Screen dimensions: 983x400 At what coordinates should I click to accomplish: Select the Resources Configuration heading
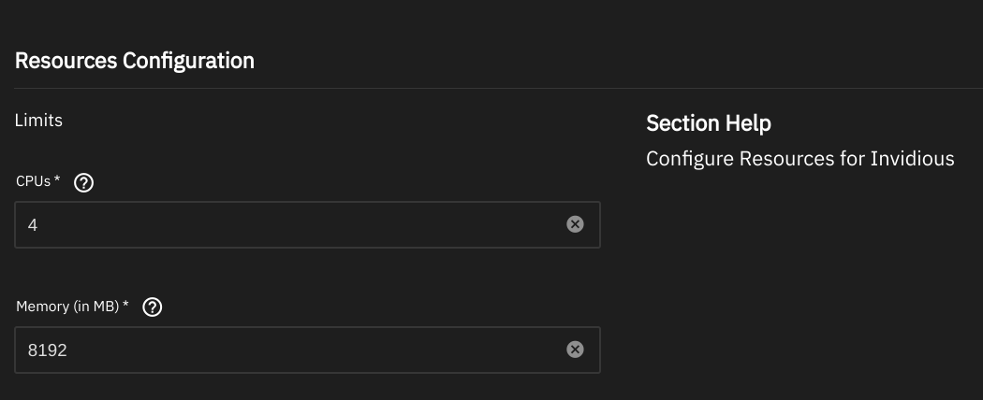[135, 61]
